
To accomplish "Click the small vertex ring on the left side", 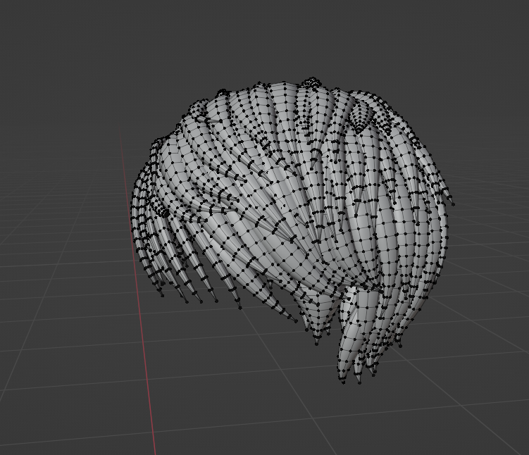I will click(163, 211).
